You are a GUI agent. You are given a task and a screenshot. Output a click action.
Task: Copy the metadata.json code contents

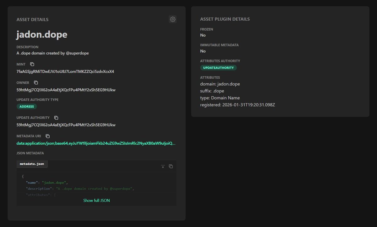171,166
